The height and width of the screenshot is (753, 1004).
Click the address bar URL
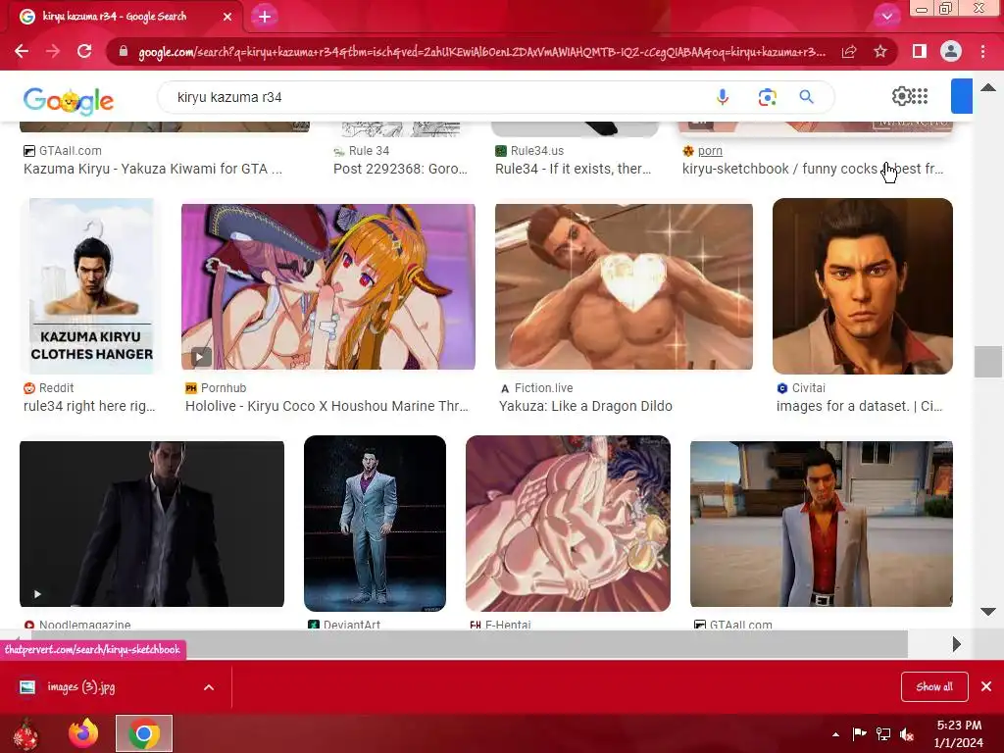[x=481, y=52]
